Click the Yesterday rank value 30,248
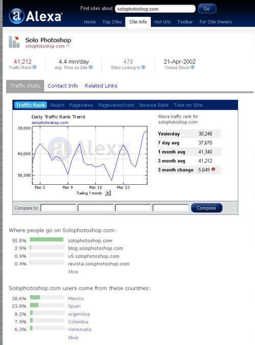255x345 pixels. (x=206, y=134)
